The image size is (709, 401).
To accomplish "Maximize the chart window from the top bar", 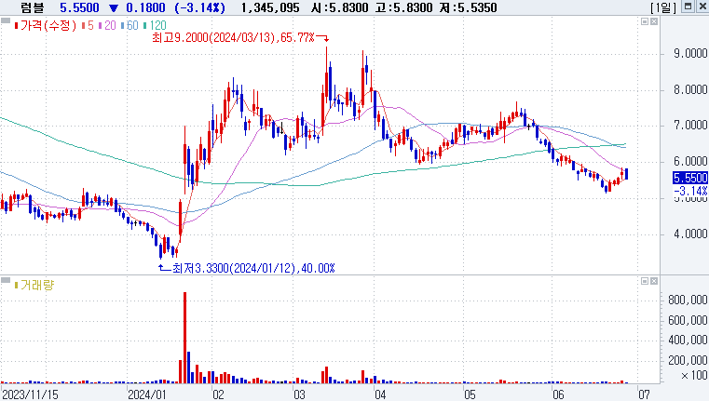I will [x=688, y=7].
